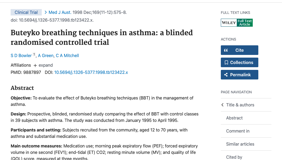
Task: Open the Wiley Full Text Article badge
Action: click(x=237, y=22)
